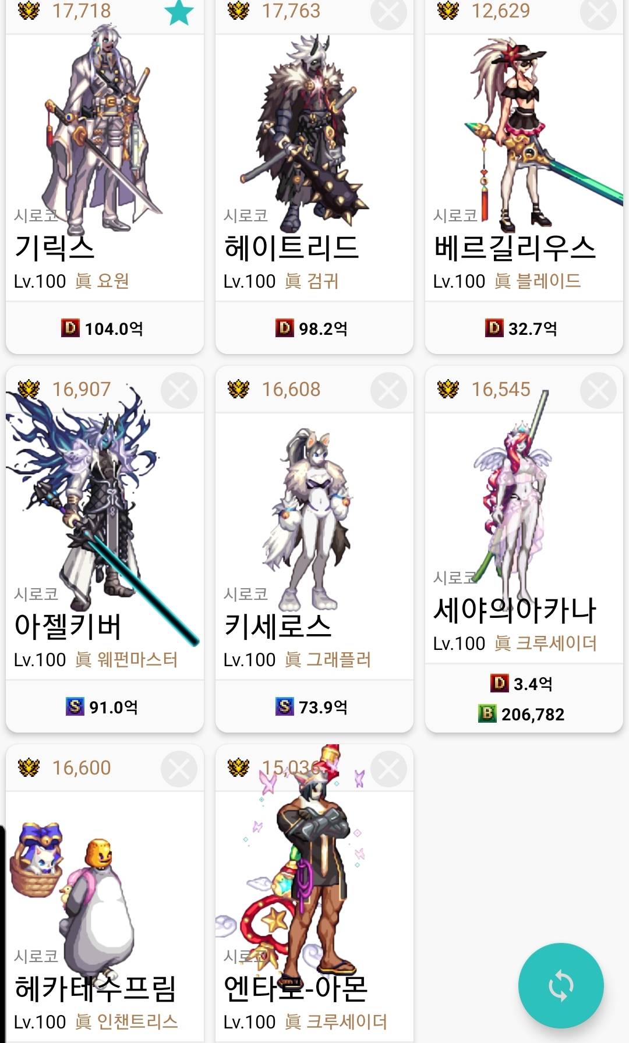The height and width of the screenshot is (1043, 629).
Task: Click the purple S icon beside 91.0억
Action: pos(75,706)
